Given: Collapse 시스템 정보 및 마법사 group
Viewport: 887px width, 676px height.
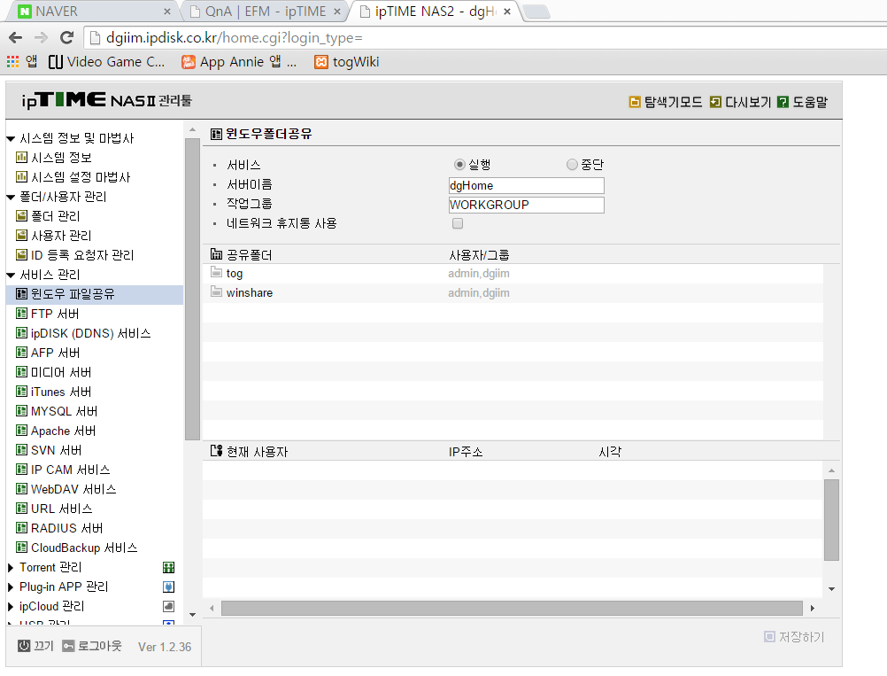Looking at the screenshot, I should [x=11, y=139].
